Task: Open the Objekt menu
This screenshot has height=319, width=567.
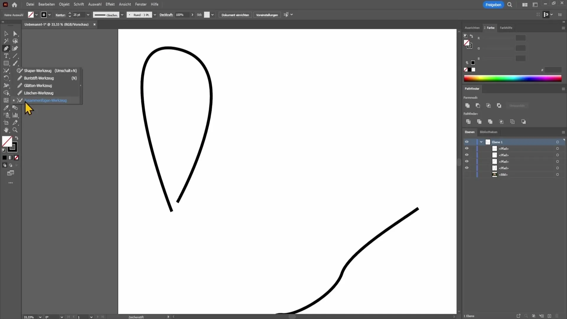Action: coord(64,4)
